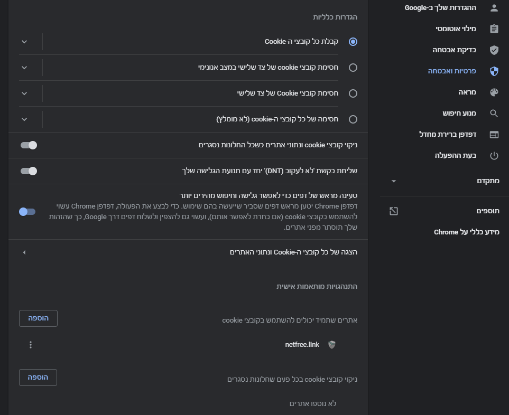Click Add for sites that can always use cookies

coord(38,318)
